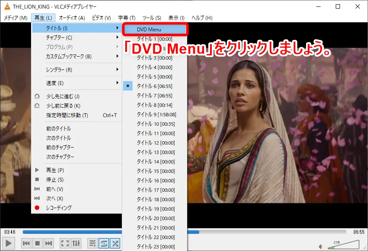The width and height of the screenshot is (368, 251).
Task: Click the elapsed time 03:46 label
Action: point(10,232)
